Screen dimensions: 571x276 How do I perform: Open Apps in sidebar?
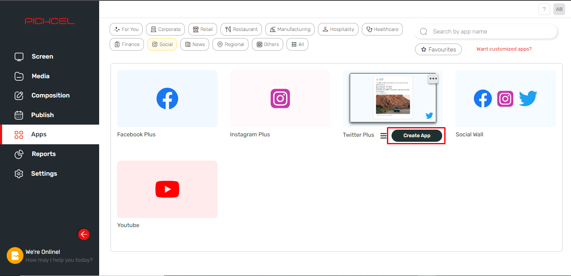click(x=39, y=134)
